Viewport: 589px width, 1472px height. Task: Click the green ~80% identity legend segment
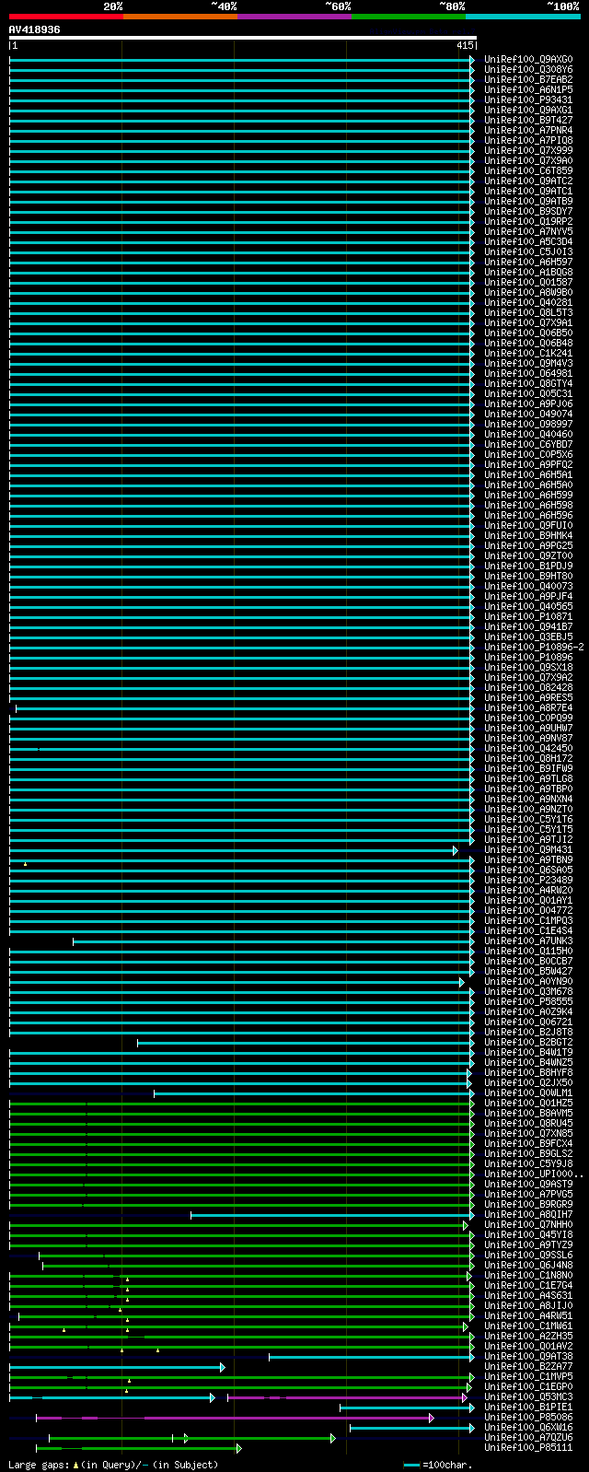pos(409,17)
